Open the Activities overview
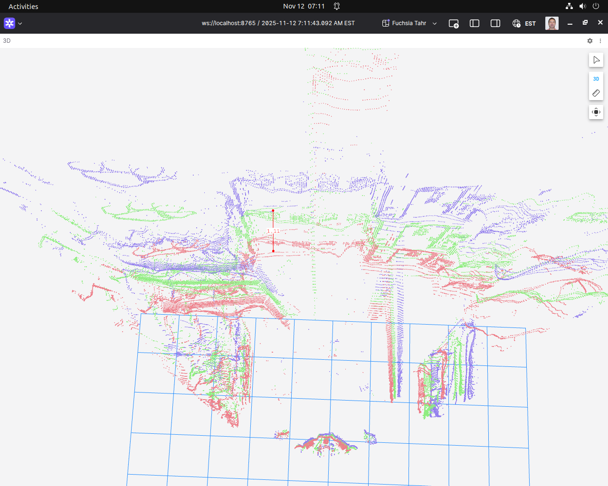 [23, 6]
